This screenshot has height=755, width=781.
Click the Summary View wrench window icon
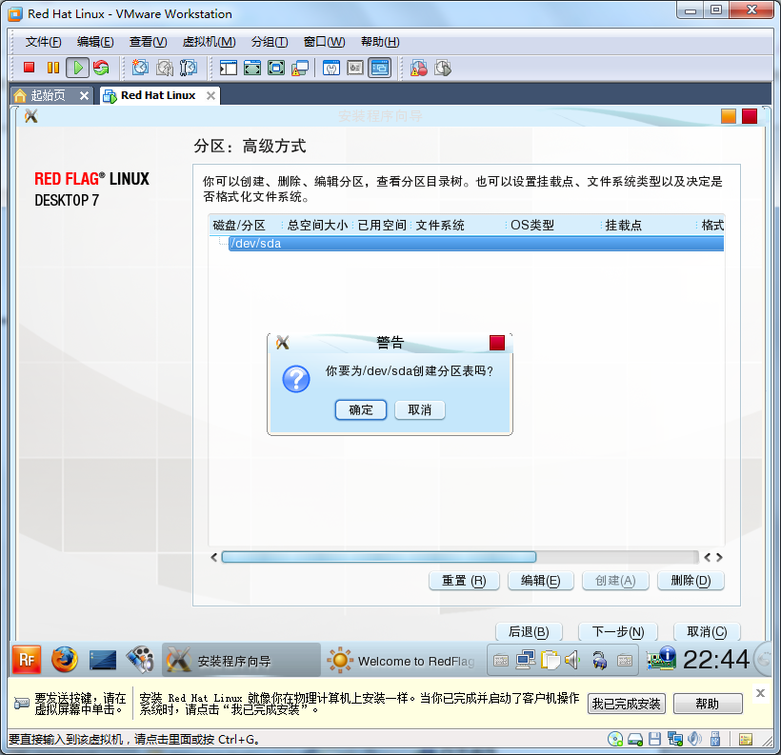pyautogui.click(x=331, y=68)
